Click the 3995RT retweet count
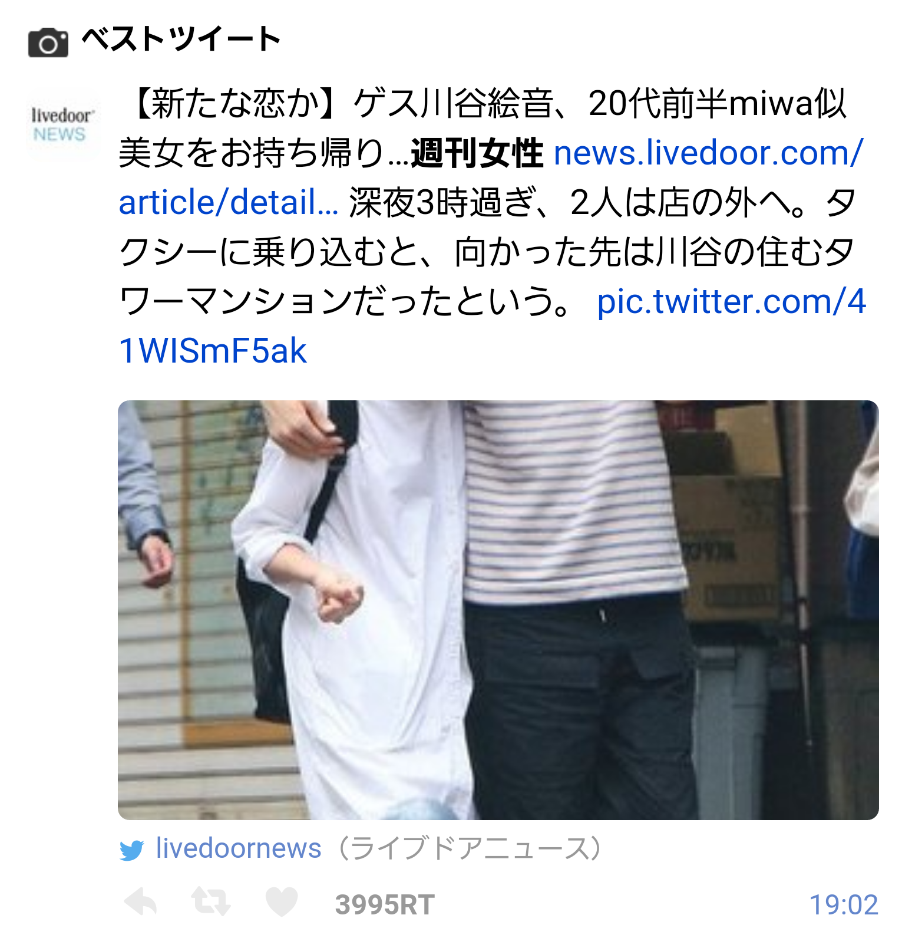 tap(385, 904)
